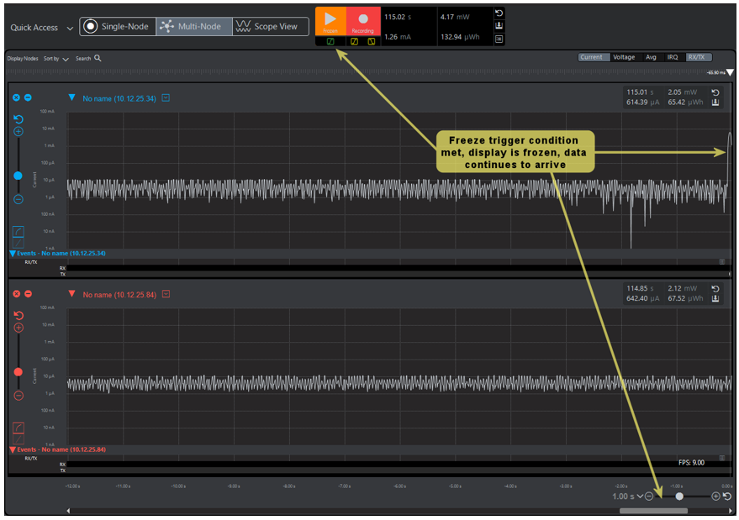
Task: Click the red Recording button
Action: pos(363,20)
